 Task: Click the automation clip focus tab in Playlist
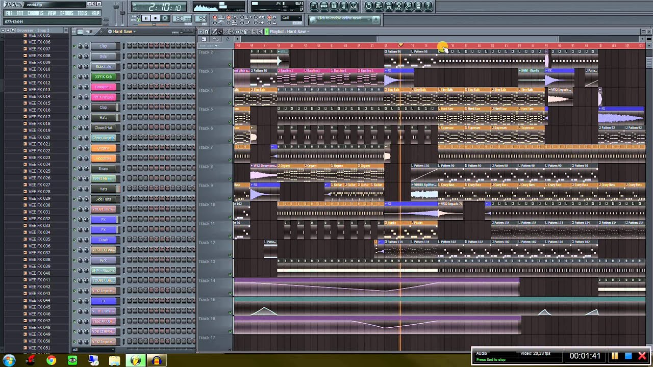(x=216, y=39)
